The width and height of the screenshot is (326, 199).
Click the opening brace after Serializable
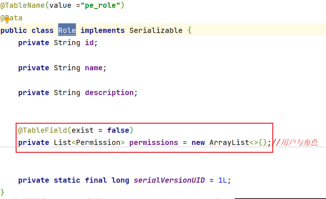pos(189,31)
